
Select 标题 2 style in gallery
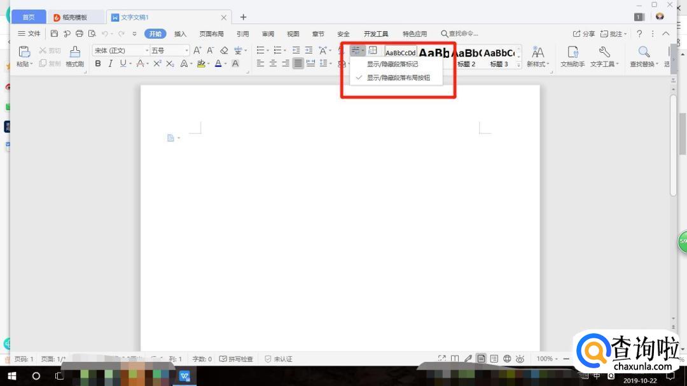pos(467,57)
